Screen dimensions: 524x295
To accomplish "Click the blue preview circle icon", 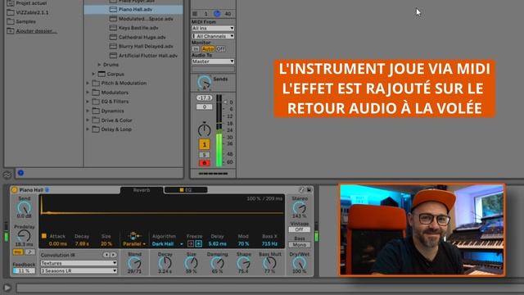I will click(20, 173).
